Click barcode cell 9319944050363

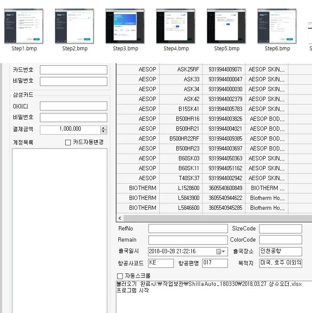(x=224, y=158)
